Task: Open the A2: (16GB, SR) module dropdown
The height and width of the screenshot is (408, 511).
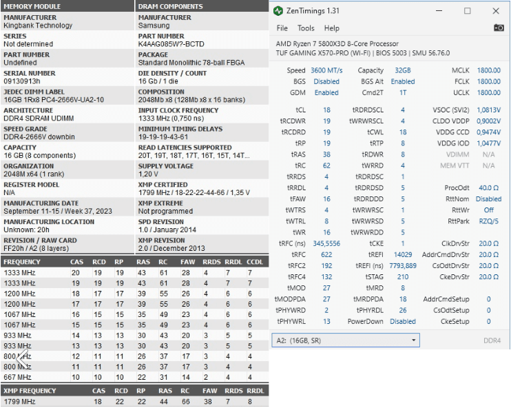Action: coord(346,340)
